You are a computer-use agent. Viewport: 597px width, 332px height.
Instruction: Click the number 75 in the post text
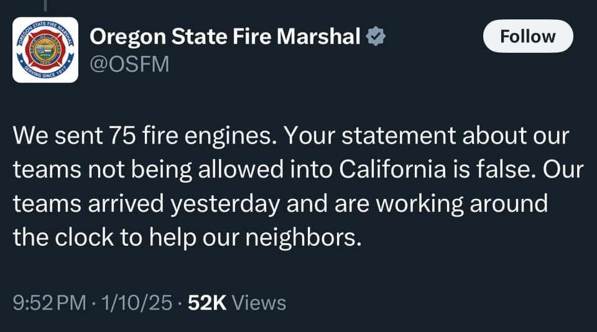tap(123, 136)
